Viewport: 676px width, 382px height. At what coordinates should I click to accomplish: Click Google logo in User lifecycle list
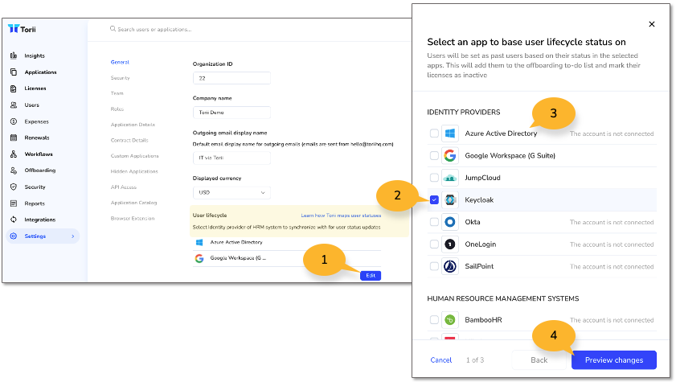(x=199, y=258)
